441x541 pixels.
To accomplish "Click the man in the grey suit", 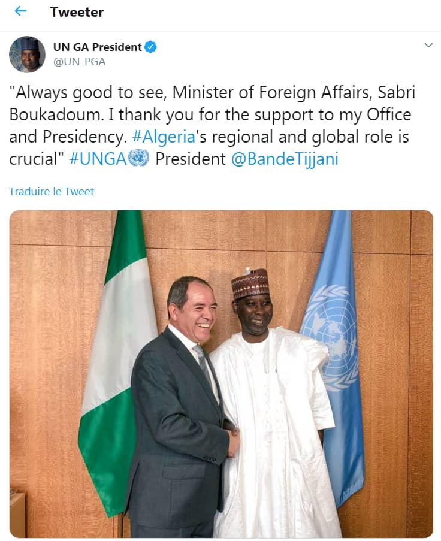I will tap(180, 419).
